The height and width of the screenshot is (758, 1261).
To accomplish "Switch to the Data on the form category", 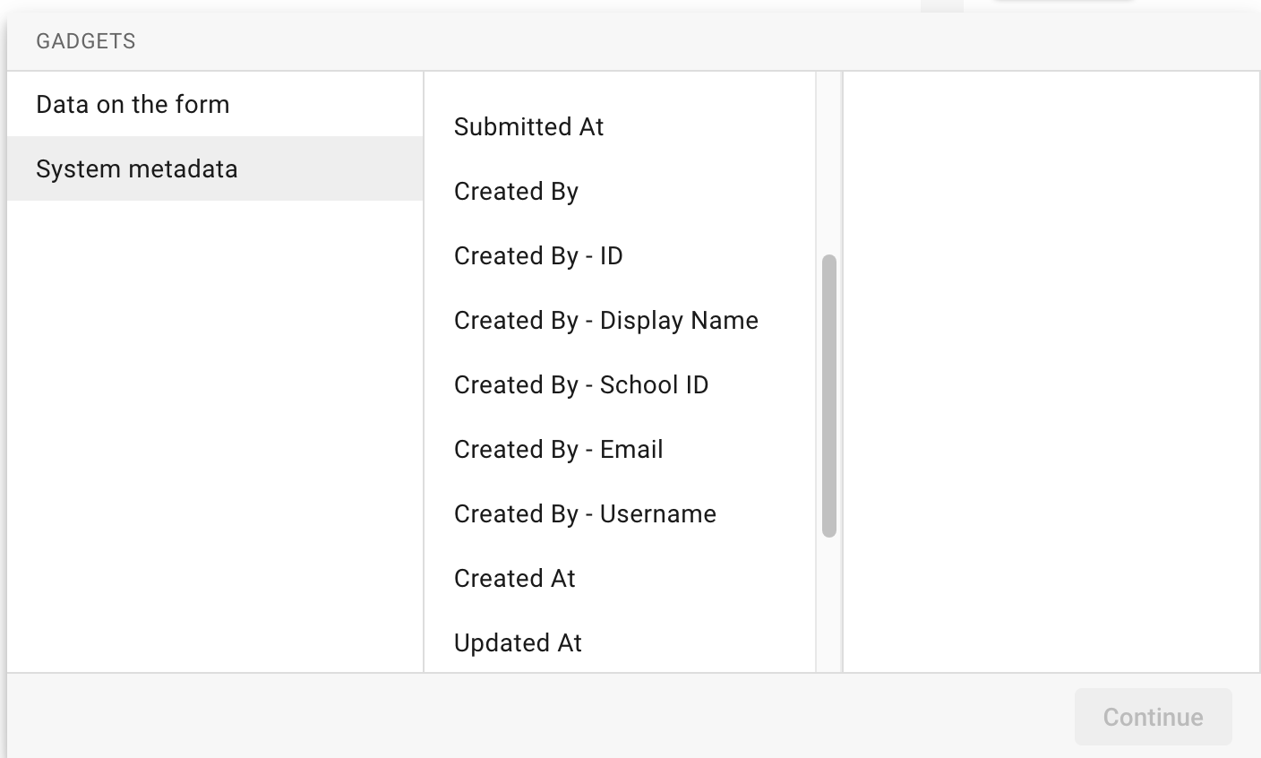I will [133, 104].
